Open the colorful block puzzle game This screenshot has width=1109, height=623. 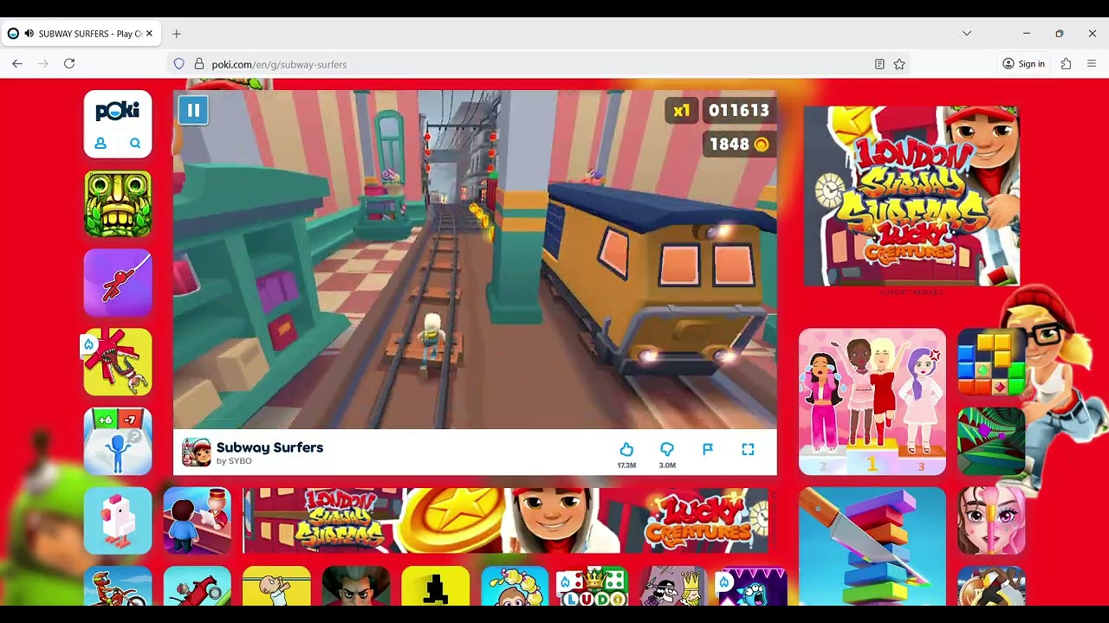pos(991,362)
